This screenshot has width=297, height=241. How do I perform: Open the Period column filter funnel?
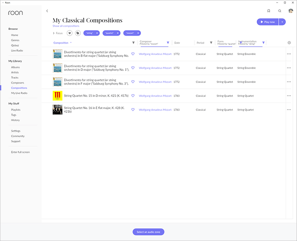211,42
